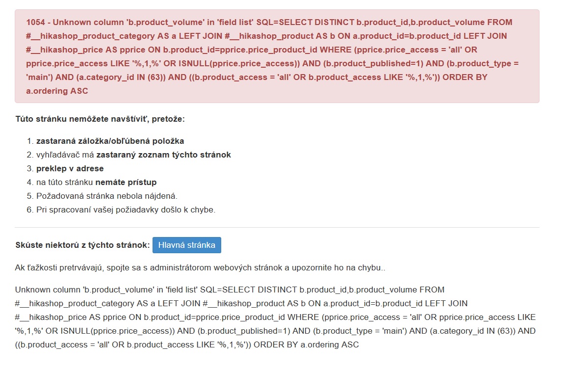Viewport: 567px width, 370px height.
Task: Click the red 1054 error alert box
Action: tap(277, 56)
